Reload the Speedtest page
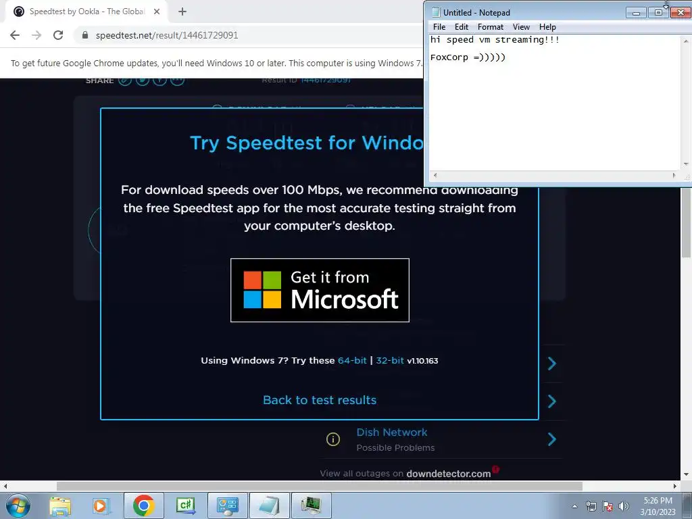 coord(58,35)
